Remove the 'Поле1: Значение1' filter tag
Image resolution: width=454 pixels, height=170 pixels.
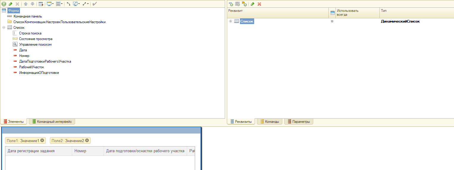(42, 141)
